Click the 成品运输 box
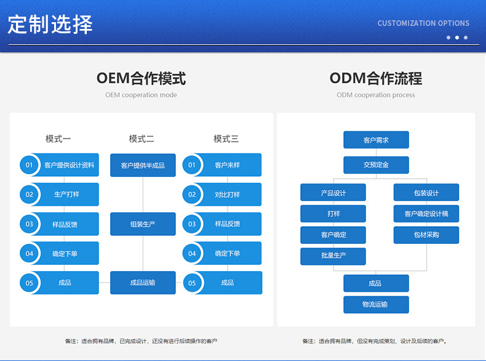This screenshot has width=486, height=361. pos(143,283)
